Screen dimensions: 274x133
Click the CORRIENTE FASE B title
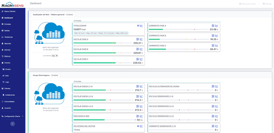click(x=158, y=36)
